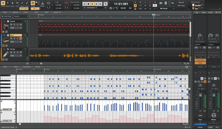Open the Velocity lane dropdown
This screenshot has height=129, width=222.
tap(7, 109)
